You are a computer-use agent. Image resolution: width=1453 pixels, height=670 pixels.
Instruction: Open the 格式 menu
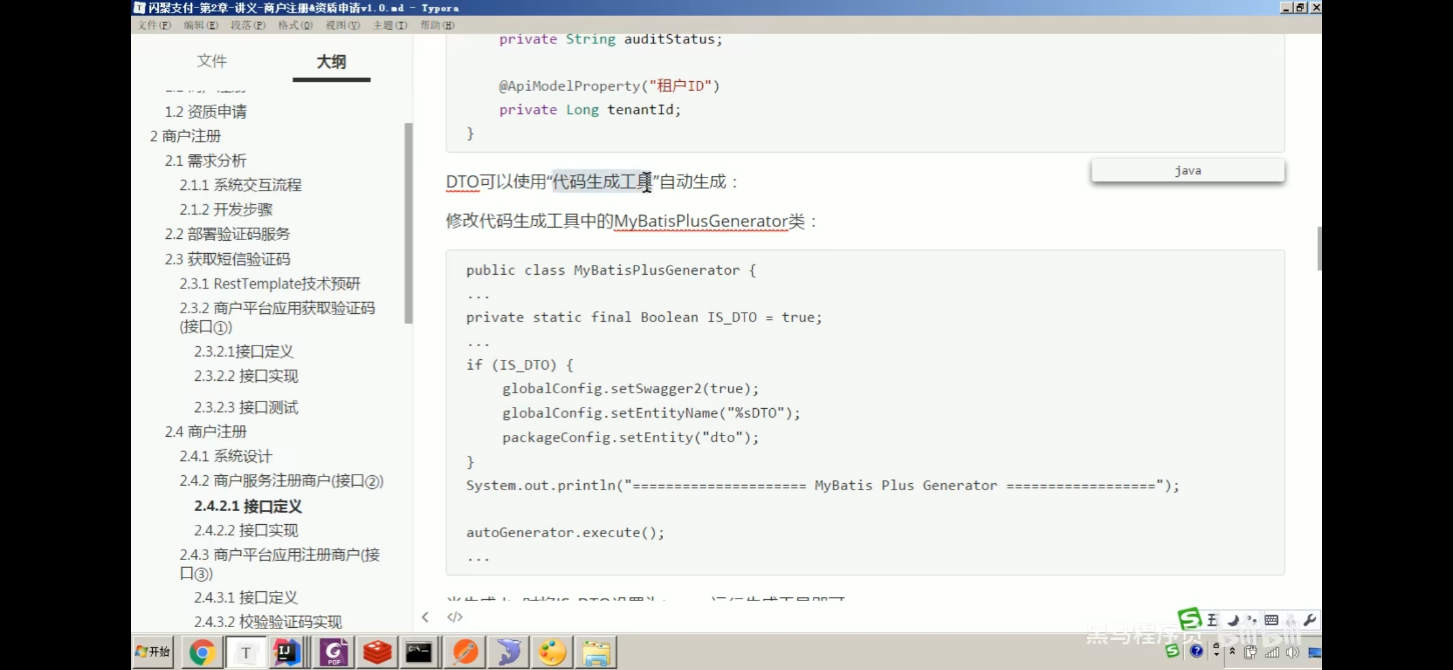[295, 25]
